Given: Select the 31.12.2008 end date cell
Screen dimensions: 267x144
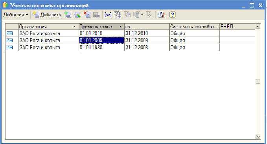Looking at the screenshot, I should tap(147, 47).
